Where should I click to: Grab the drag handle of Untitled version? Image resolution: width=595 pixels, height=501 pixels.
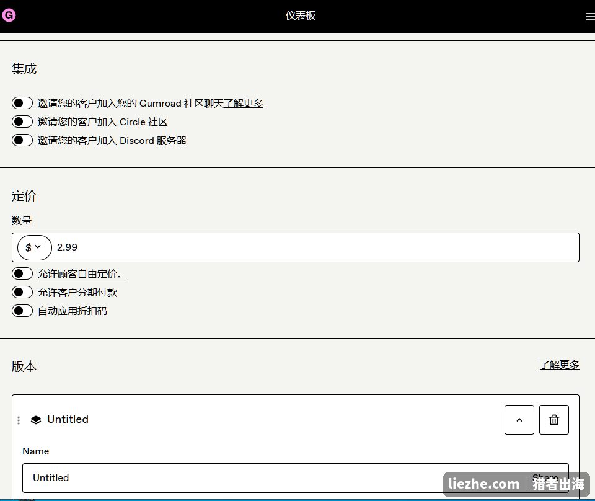click(x=19, y=420)
